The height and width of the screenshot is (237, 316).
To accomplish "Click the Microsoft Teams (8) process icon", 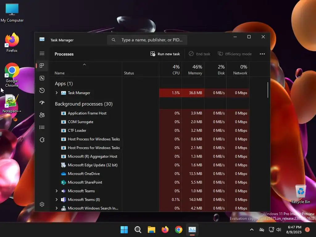I will click(x=64, y=200).
